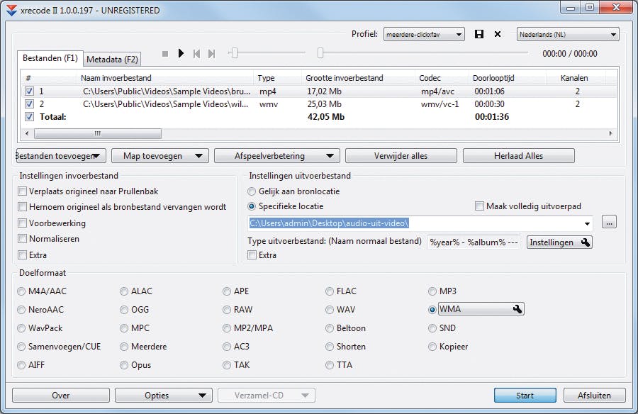
Task: Click the save profile floppy icon
Action: (x=479, y=34)
